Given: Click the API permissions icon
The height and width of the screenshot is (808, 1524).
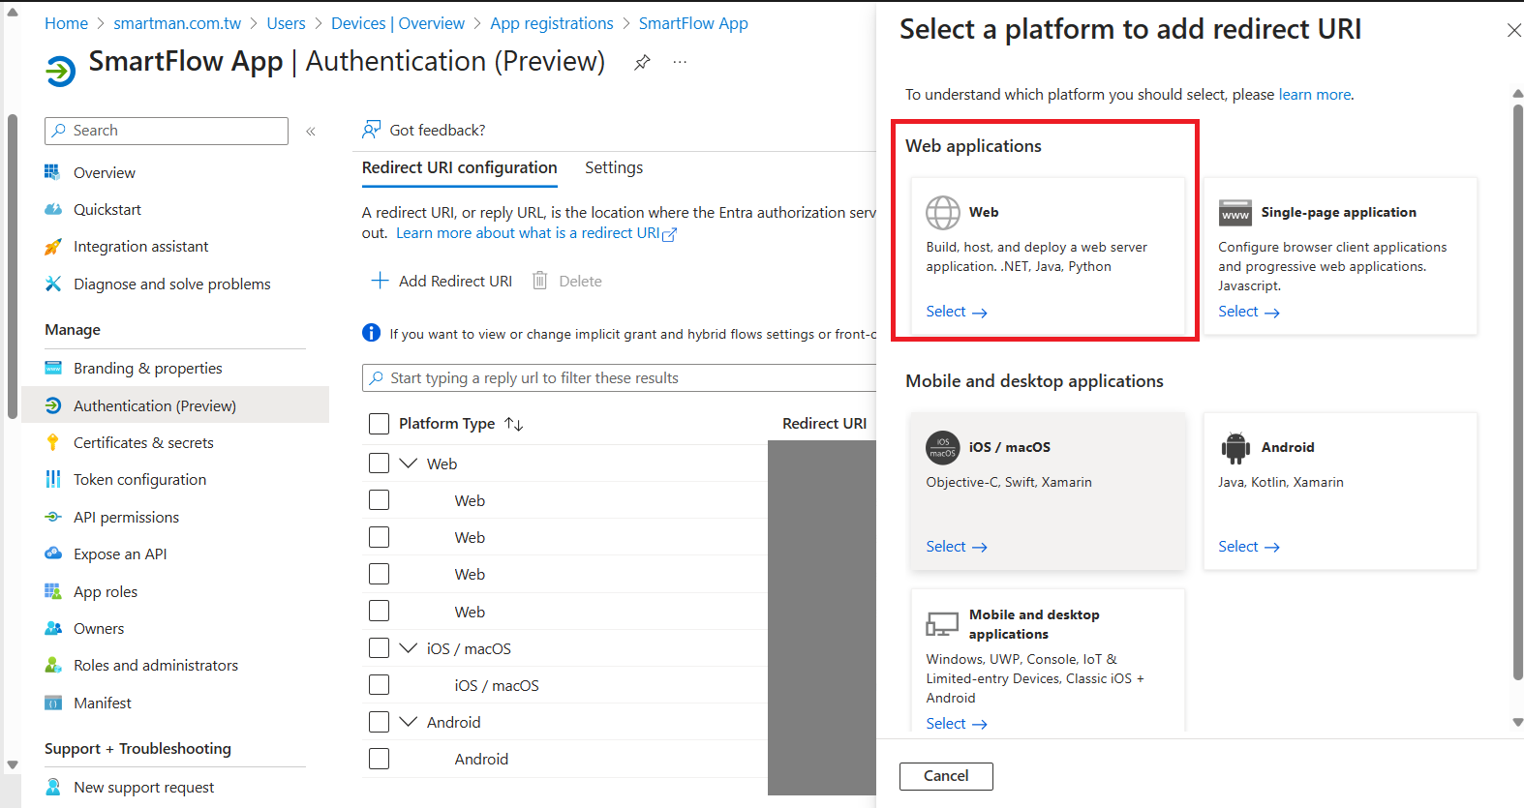Looking at the screenshot, I should pyautogui.click(x=52, y=517).
